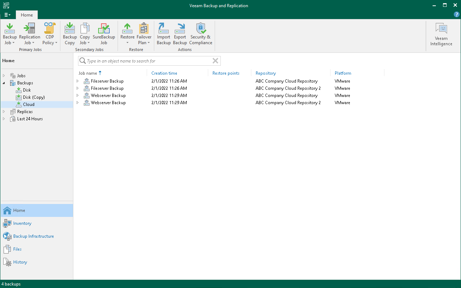
Task: Click the object name search field
Action: click(147, 61)
